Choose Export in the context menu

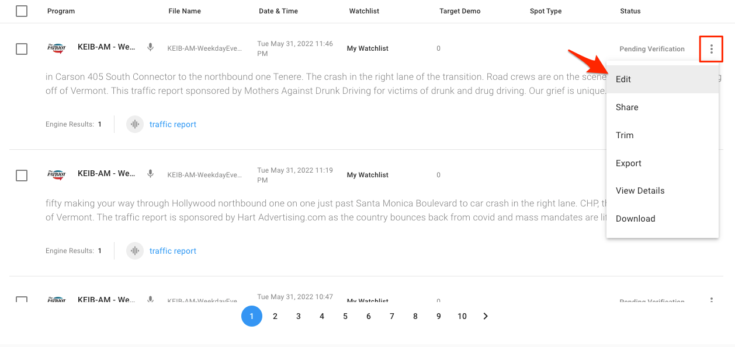click(629, 163)
